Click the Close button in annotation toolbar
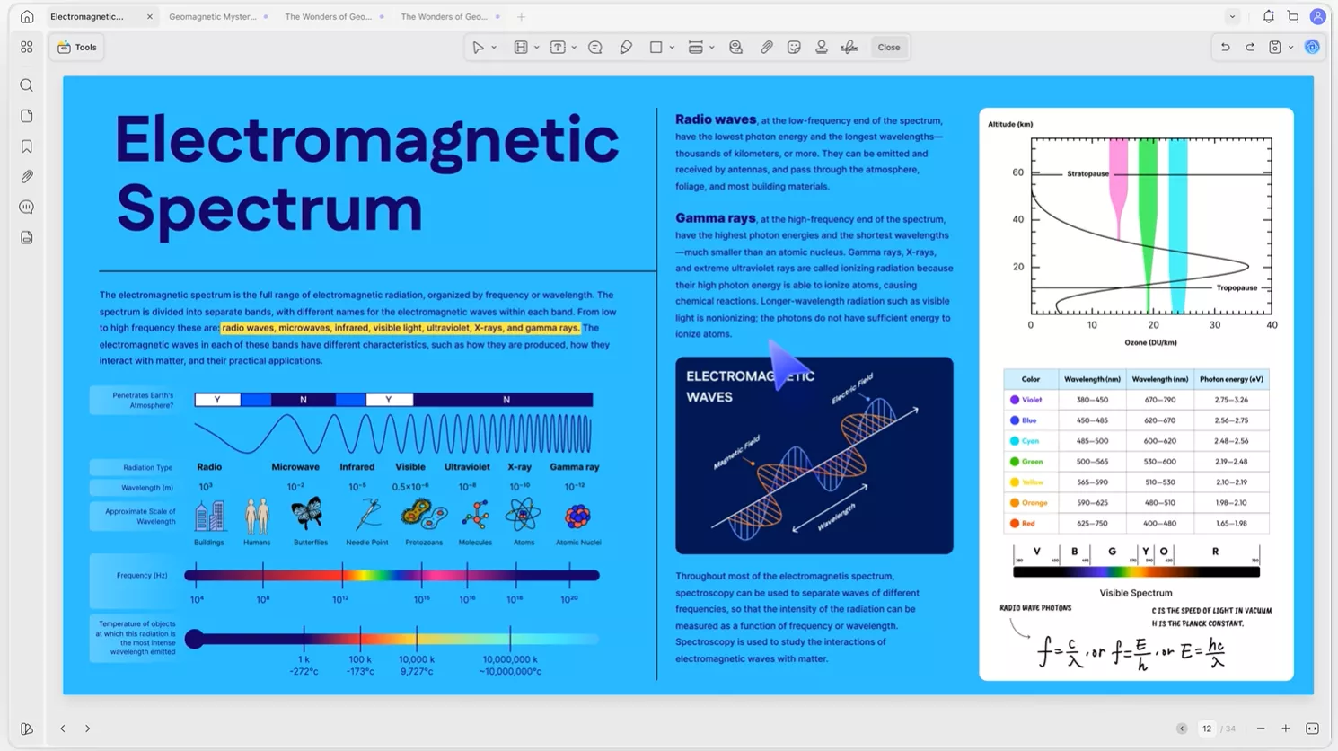Image resolution: width=1338 pixels, height=751 pixels. 888,48
